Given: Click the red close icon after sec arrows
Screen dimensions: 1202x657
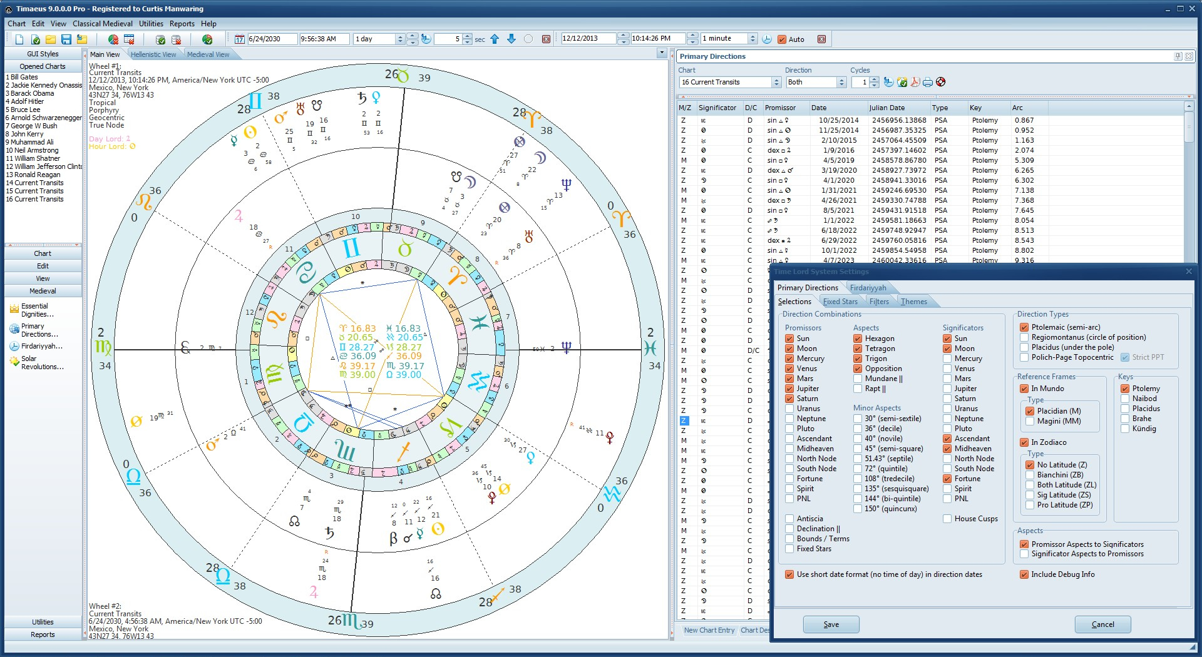Looking at the screenshot, I should tap(546, 39).
